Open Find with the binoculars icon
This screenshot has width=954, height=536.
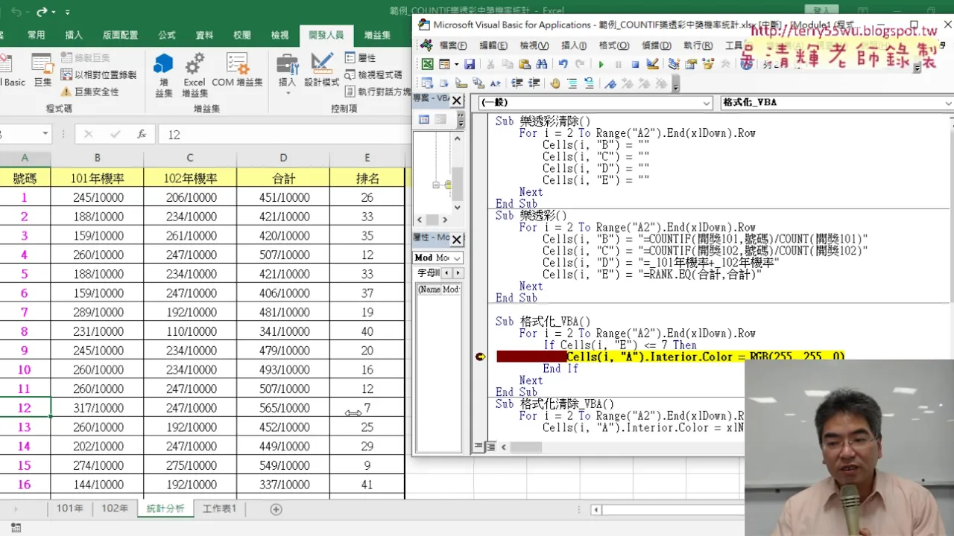pyautogui.click(x=542, y=64)
